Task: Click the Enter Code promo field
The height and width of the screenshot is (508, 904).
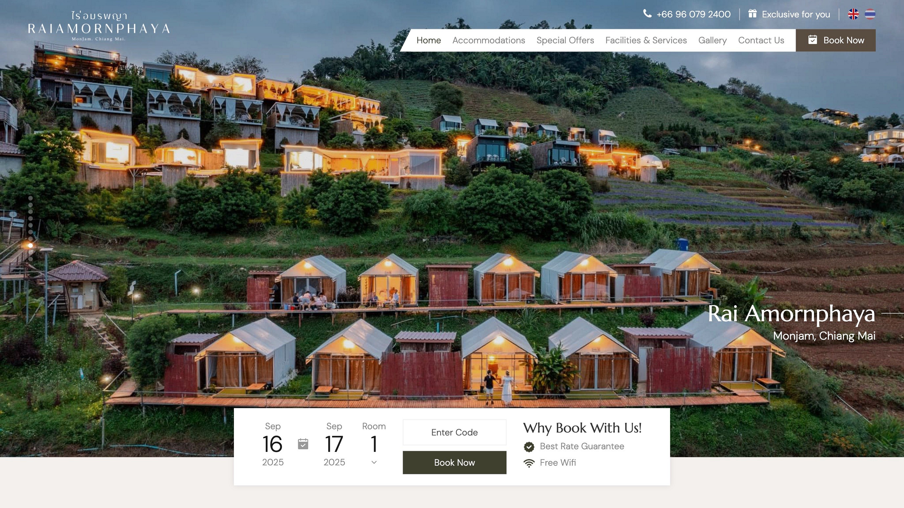Action: tap(454, 432)
